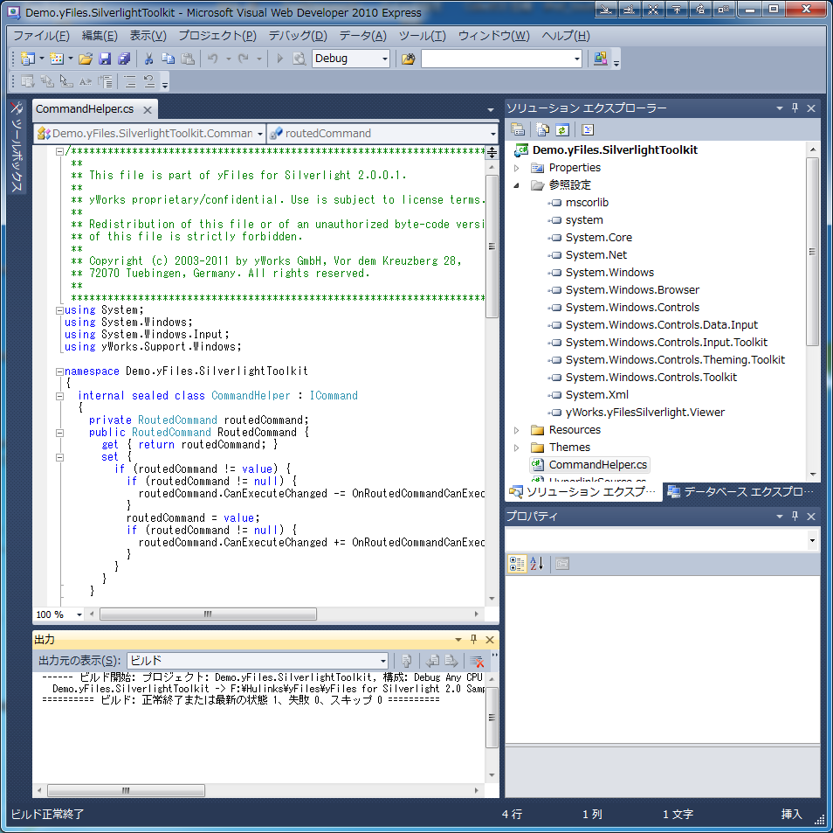
Task: Start debugging with the play icon
Action: [280, 59]
